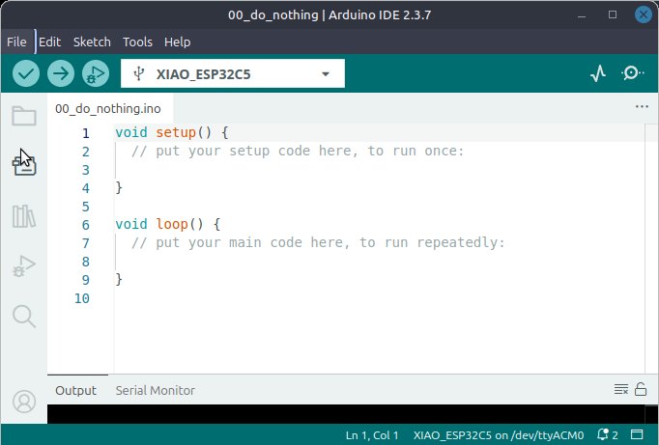This screenshot has width=659, height=445.
Task: Click the black output console area
Action: click(346, 414)
